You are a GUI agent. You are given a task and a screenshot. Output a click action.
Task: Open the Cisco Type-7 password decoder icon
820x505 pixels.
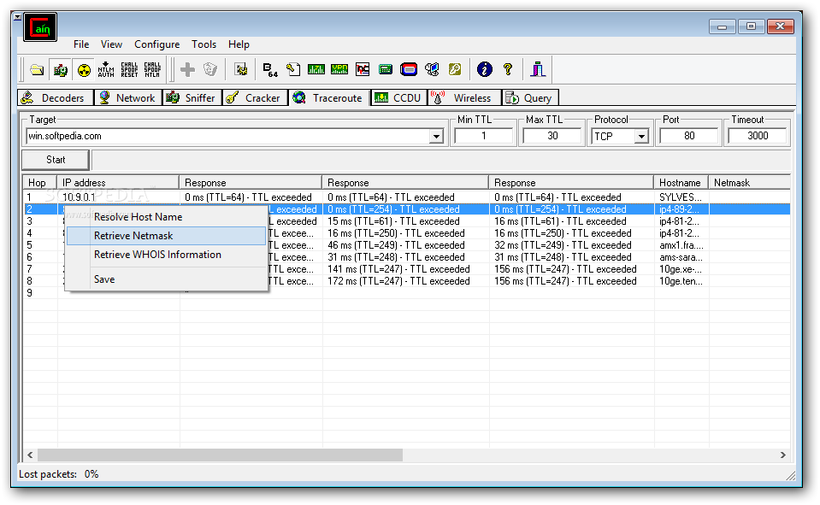coord(316,69)
